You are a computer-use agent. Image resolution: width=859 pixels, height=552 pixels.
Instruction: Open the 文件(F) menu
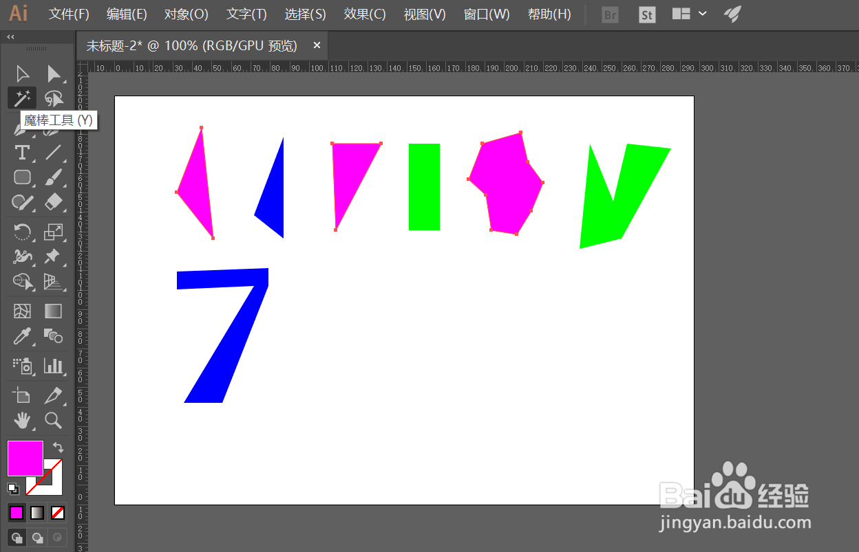click(x=69, y=14)
